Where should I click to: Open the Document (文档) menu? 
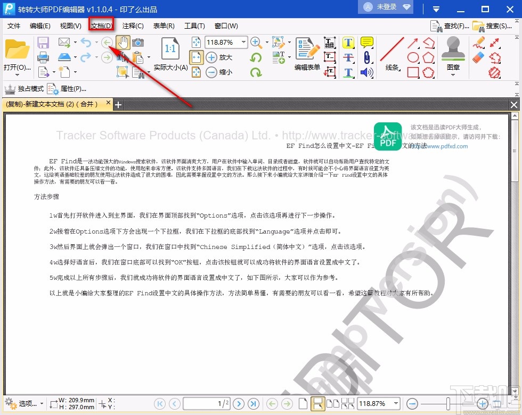point(102,26)
